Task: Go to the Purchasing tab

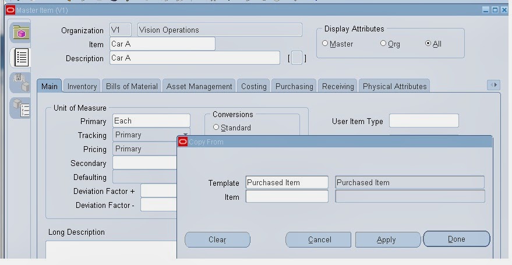Action: click(294, 86)
